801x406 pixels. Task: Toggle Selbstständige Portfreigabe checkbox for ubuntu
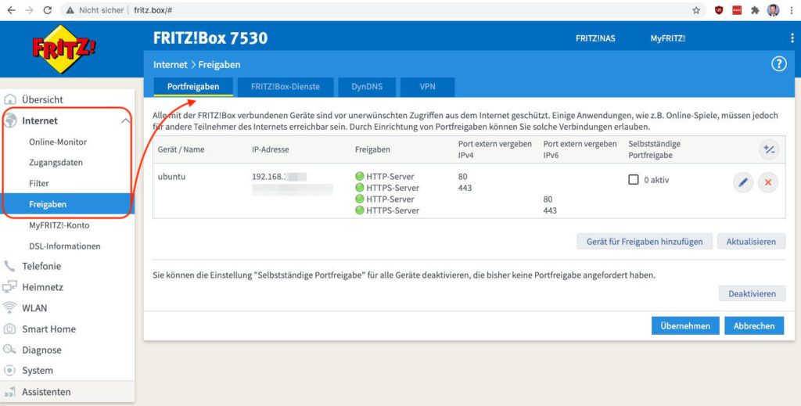[634, 180]
